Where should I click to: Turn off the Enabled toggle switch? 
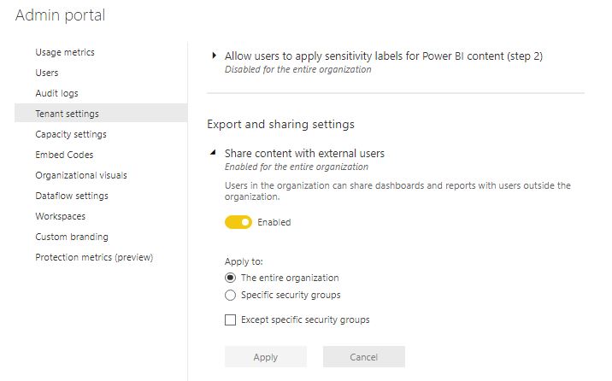point(238,222)
